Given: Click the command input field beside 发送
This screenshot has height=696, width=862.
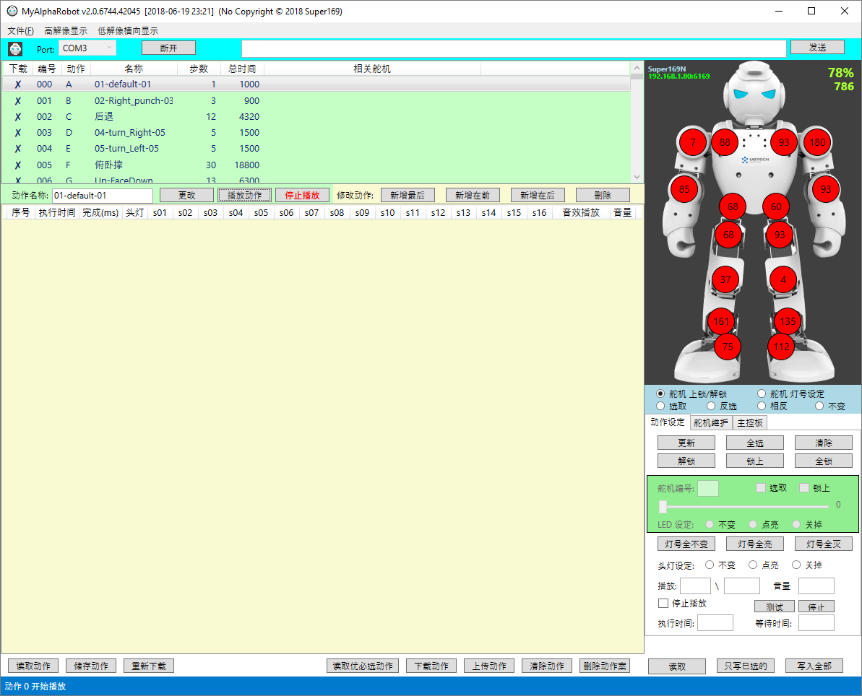Looking at the screenshot, I should [x=514, y=48].
